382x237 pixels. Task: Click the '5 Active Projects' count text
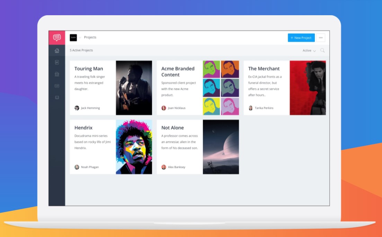[81, 51]
